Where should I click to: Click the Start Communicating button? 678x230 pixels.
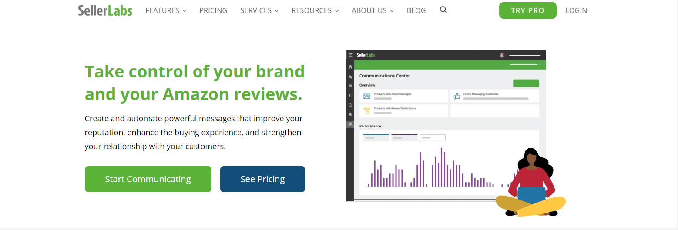(148, 179)
